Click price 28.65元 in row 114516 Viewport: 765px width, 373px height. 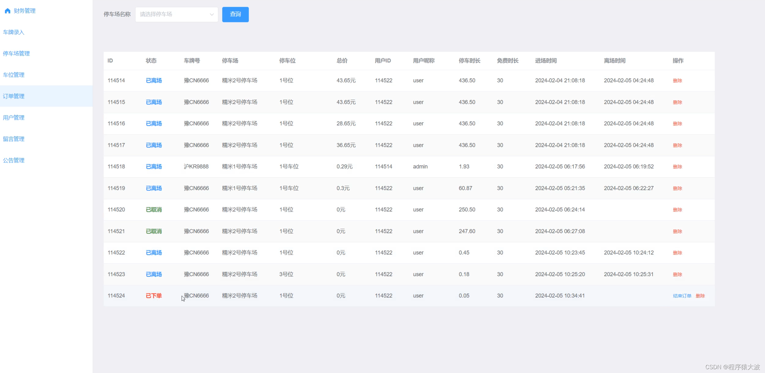click(346, 124)
